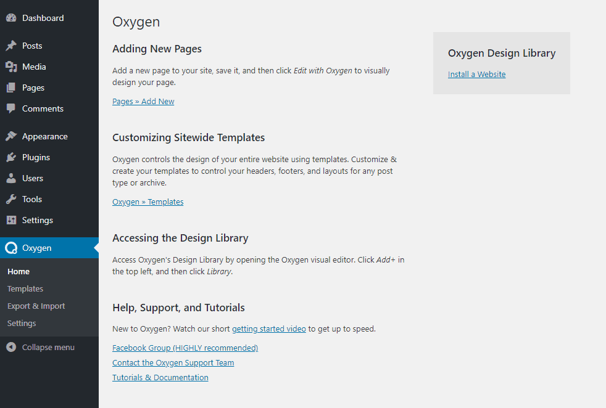Screen dimensions: 606x408
Task: Click Contact the Oxygen Support Team
Action: 173,362
